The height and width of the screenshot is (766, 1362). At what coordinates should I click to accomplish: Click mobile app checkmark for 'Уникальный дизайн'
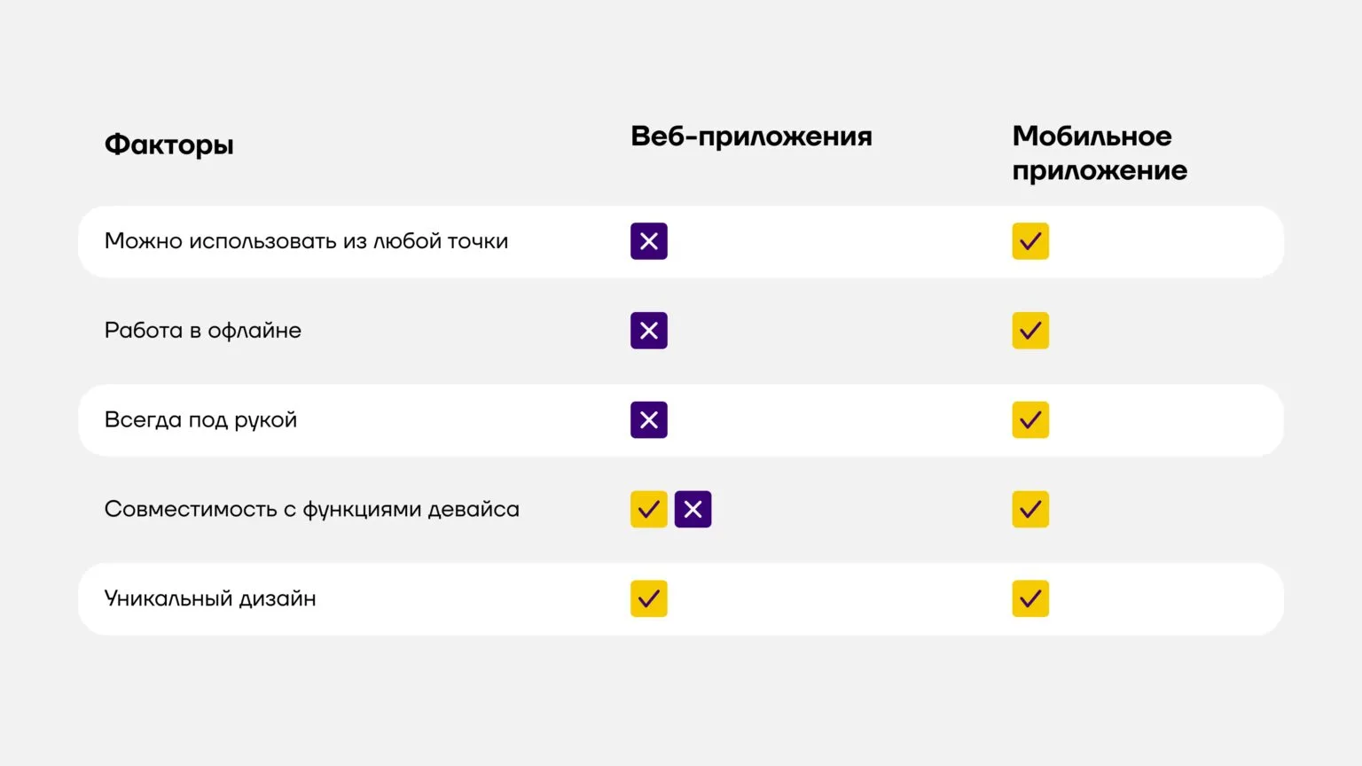tap(1030, 599)
